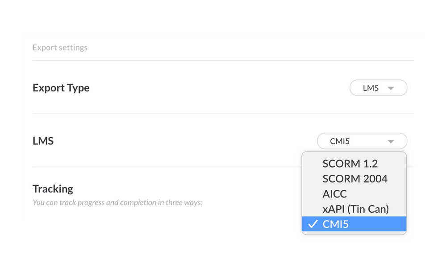Click the divider line below Export Type row

(x=223, y=114)
